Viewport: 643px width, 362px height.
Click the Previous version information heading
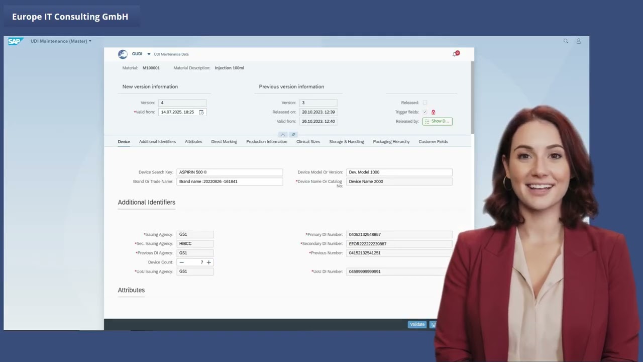[291, 86]
